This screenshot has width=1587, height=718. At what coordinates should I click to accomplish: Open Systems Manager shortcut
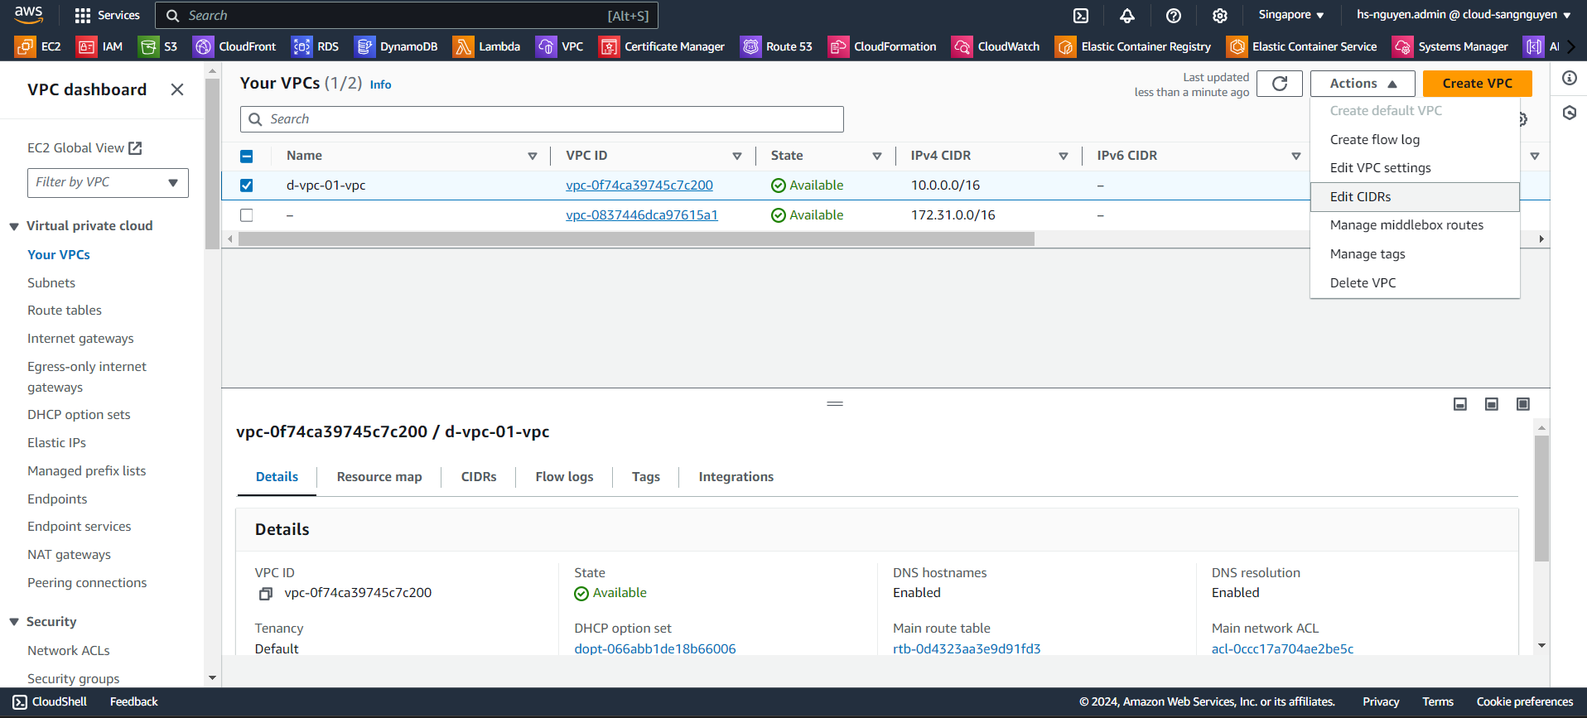click(x=1451, y=46)
